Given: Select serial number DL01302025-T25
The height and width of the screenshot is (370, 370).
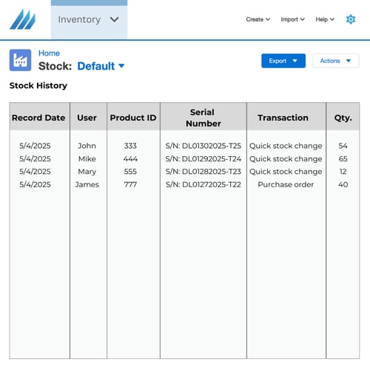Looking at the screenshot, I should coord(203,146).
